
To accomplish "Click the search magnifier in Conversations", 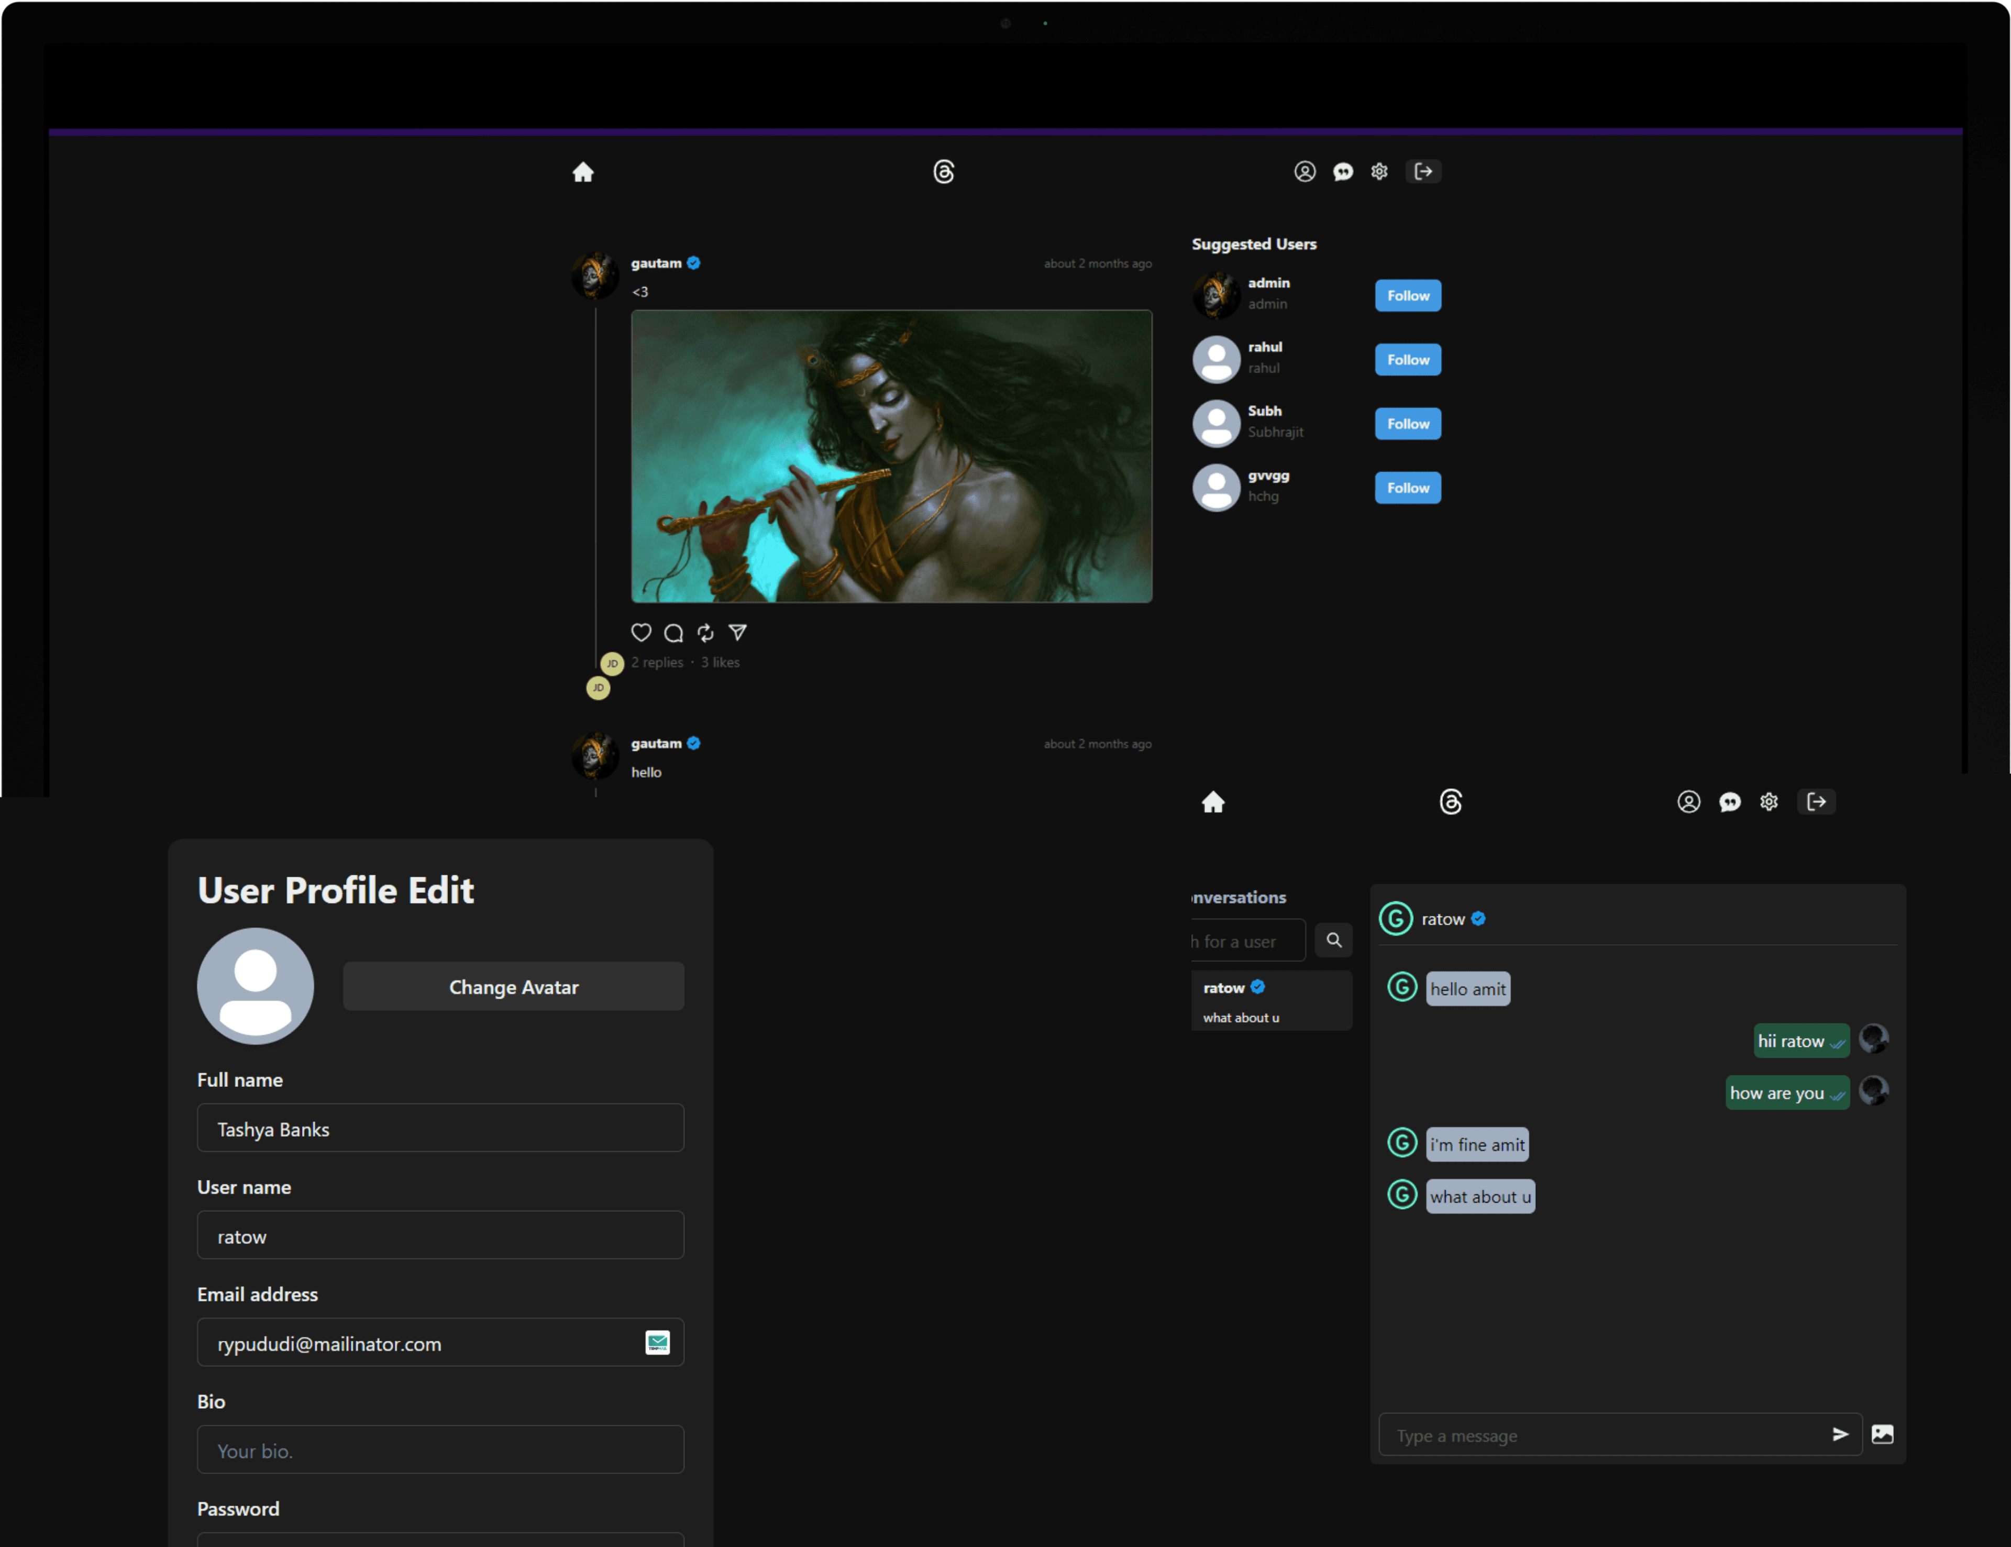I will point(1333,940).
